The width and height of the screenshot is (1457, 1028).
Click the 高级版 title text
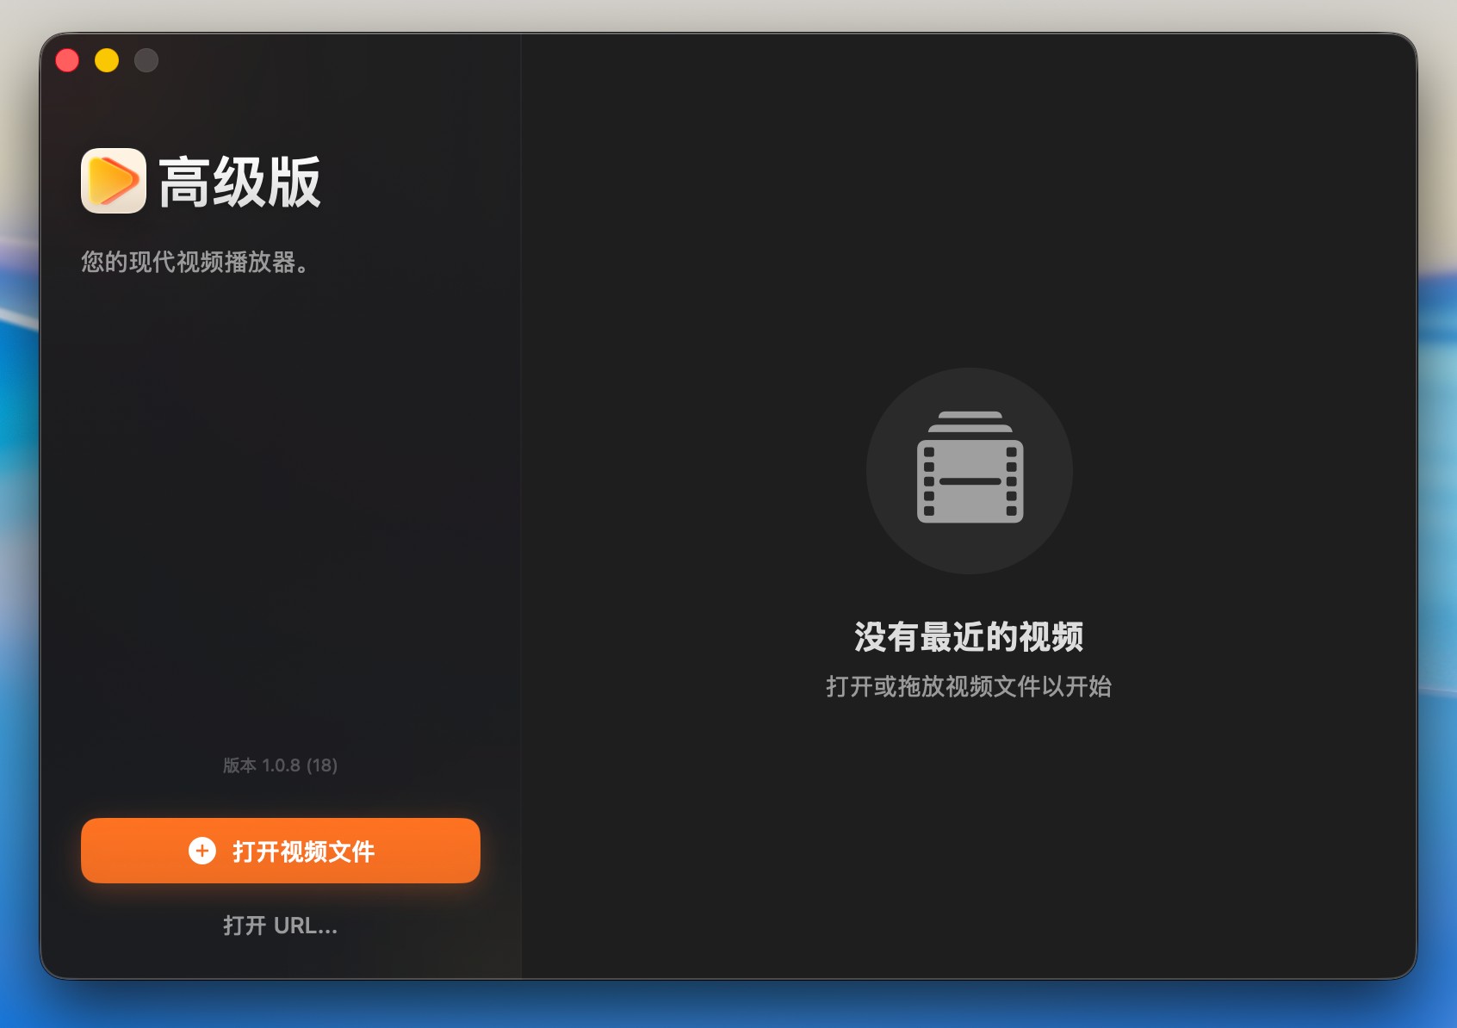[x=239, y=182]
